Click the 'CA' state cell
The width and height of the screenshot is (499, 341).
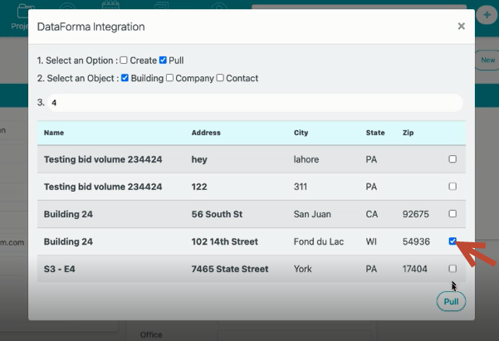372,214
